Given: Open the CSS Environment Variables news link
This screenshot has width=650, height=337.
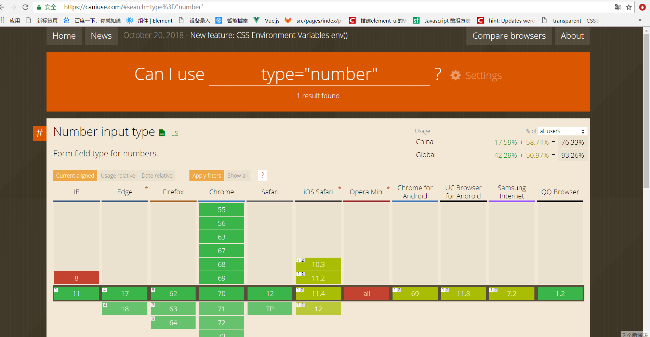Looking at the screenshot, I should 269,35.
